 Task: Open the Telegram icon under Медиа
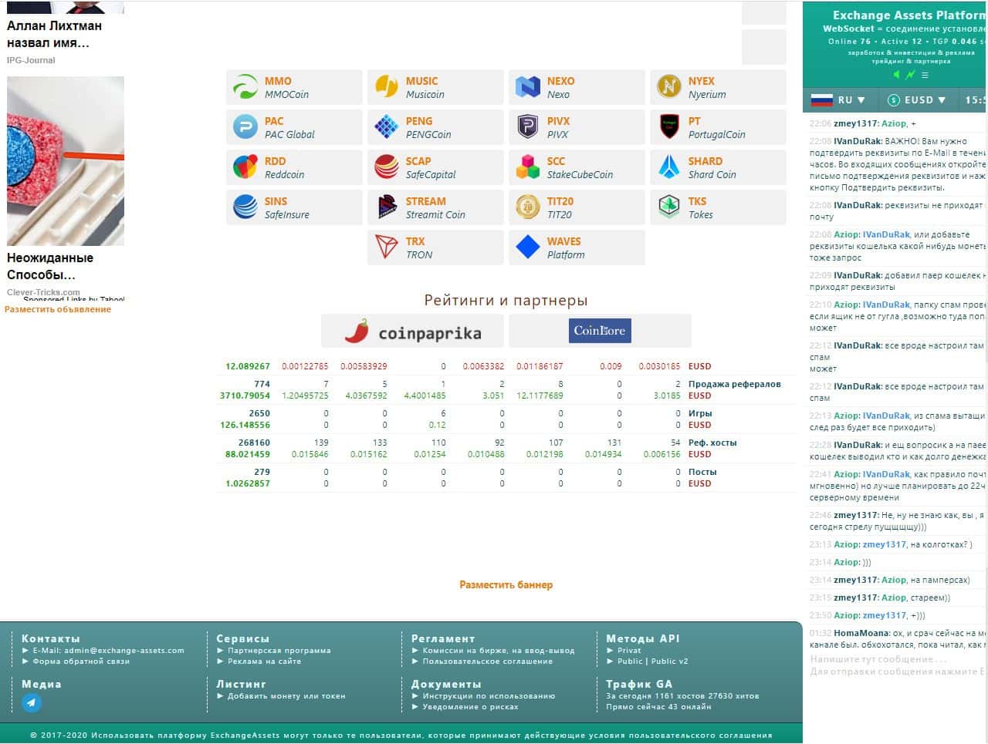[x=32, y=702]
